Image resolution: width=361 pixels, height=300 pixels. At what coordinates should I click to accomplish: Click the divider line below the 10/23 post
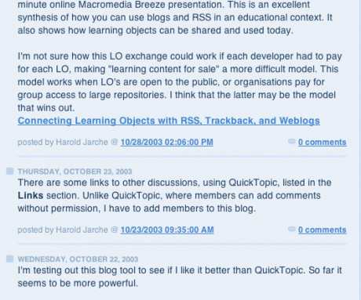pyautogui.click(x=182, y=244)
